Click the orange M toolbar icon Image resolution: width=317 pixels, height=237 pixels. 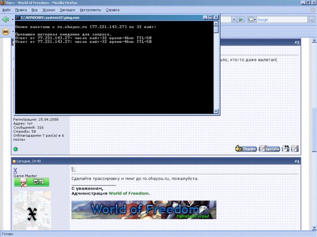tap(5, 32)
